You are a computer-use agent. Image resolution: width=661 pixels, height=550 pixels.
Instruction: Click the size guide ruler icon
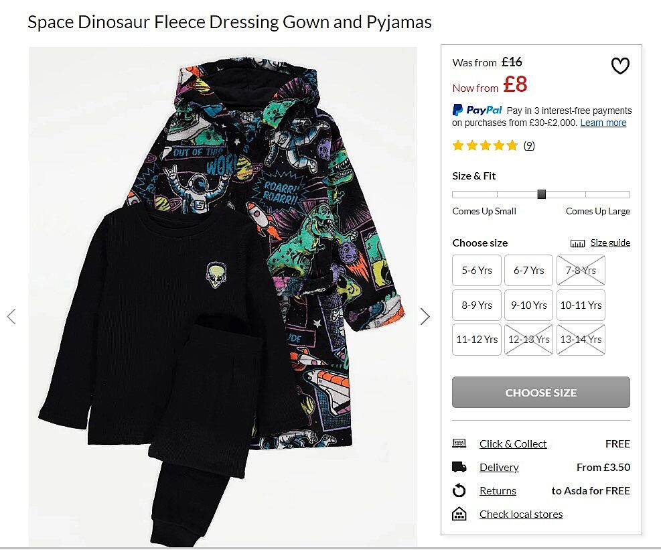tap(577, 243)
